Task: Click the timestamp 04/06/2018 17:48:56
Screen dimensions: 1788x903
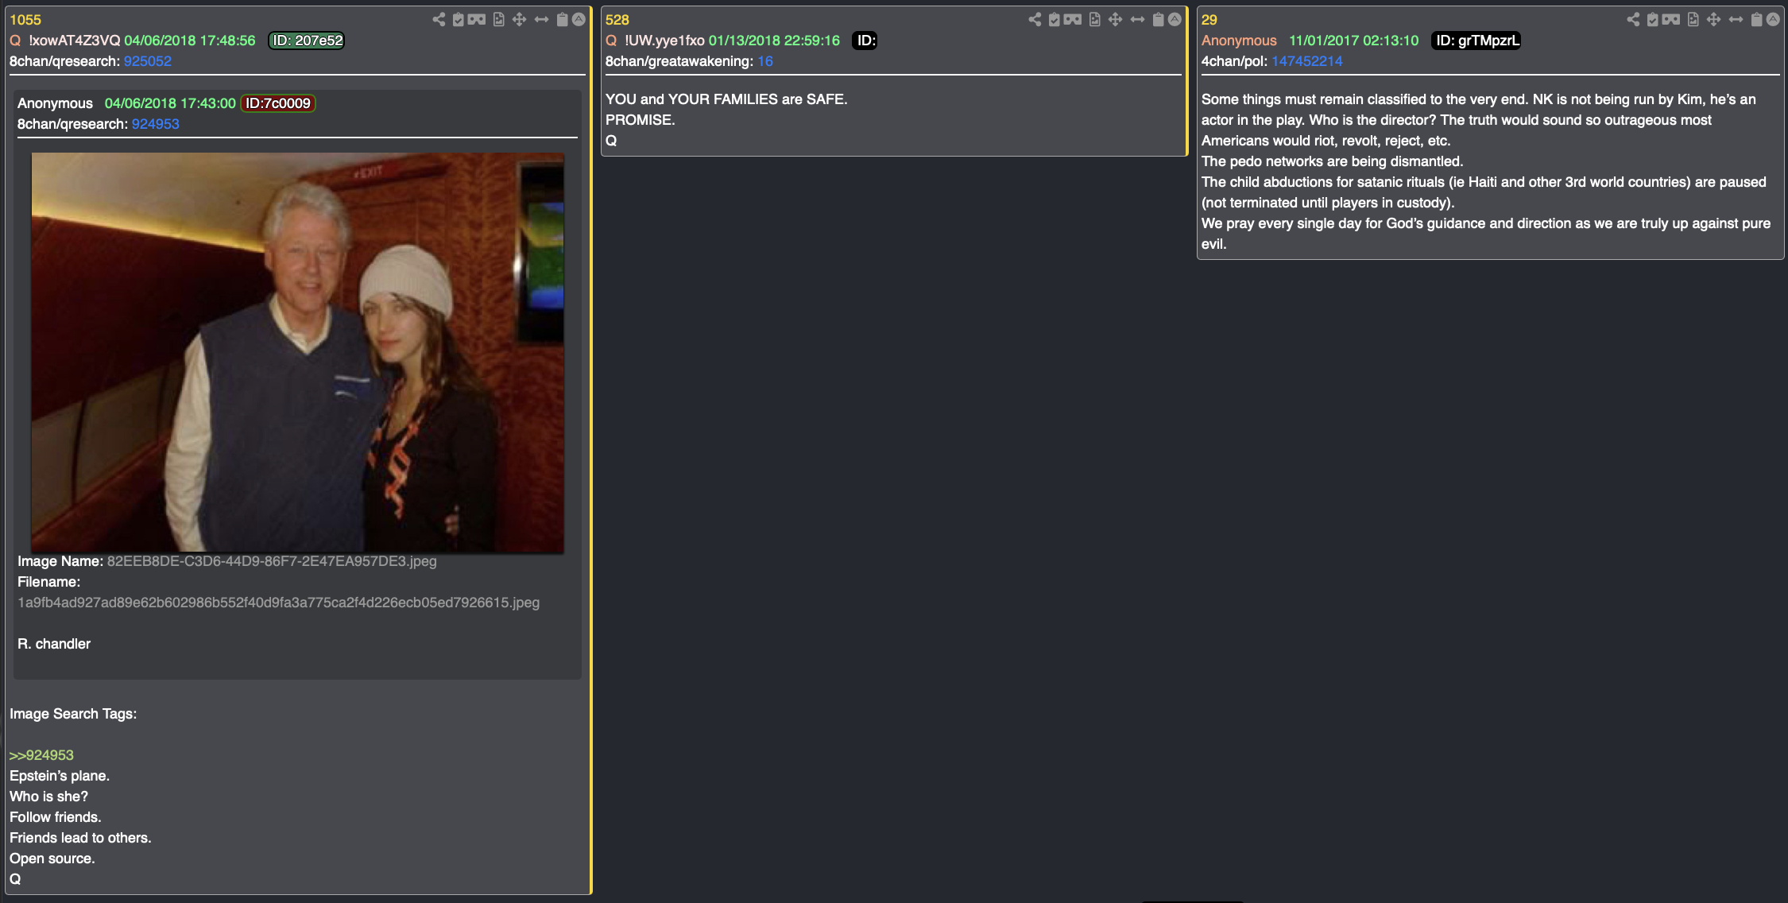Action: pos(190,41)
